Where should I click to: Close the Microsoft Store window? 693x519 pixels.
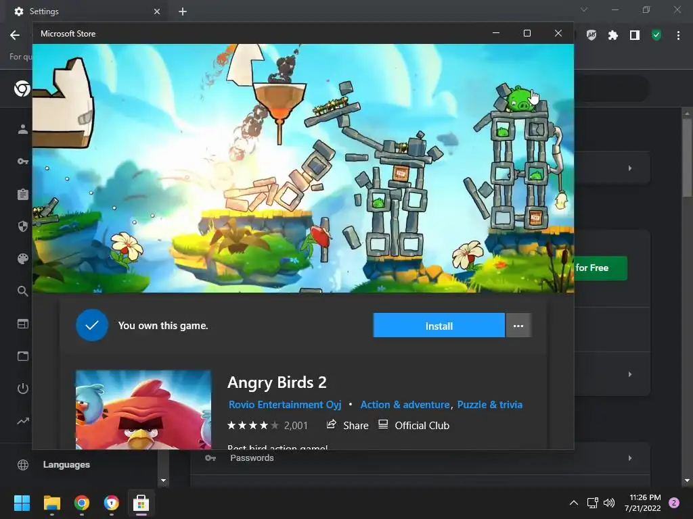[x=558, y=33]
